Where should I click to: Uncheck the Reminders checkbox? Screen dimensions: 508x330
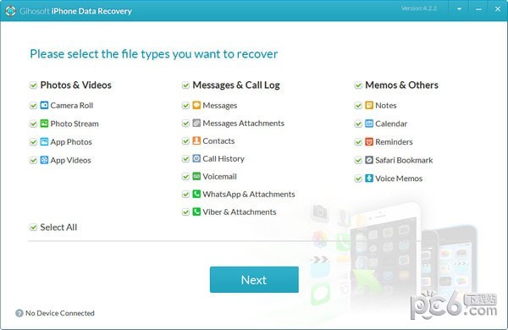click(x=358, y=142)
